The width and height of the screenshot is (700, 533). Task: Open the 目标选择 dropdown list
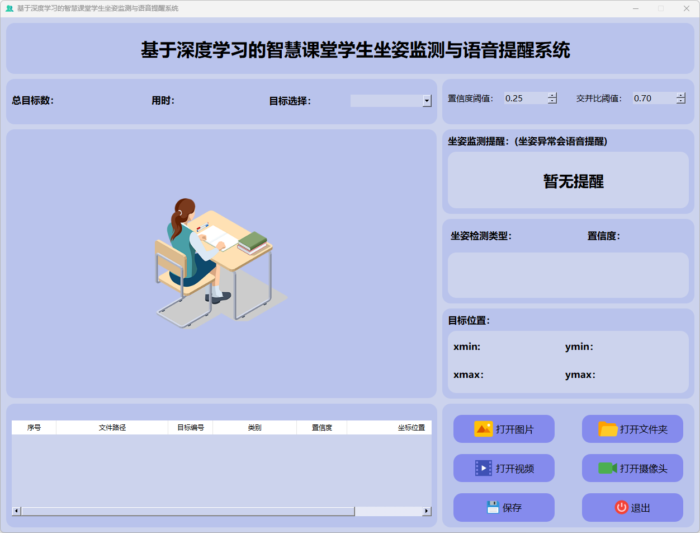click(427, 101)
